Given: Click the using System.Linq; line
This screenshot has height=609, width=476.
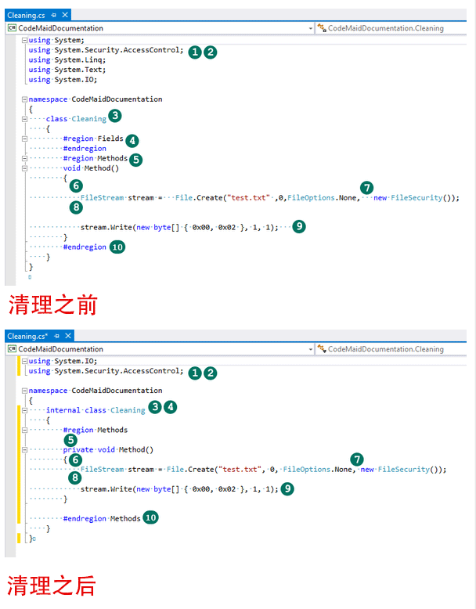Looking at the screenshot, I should [67, 59].
